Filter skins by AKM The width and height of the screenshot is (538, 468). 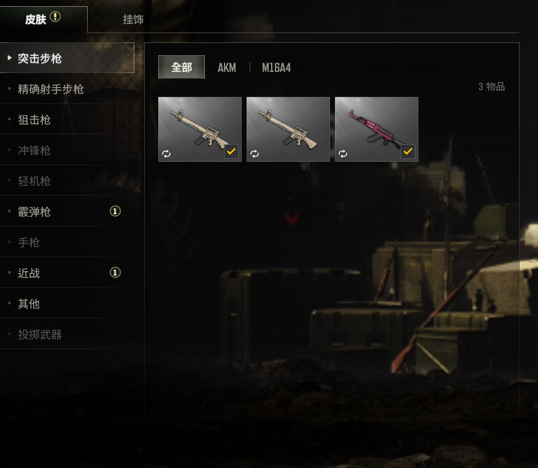tap(227, 67)
